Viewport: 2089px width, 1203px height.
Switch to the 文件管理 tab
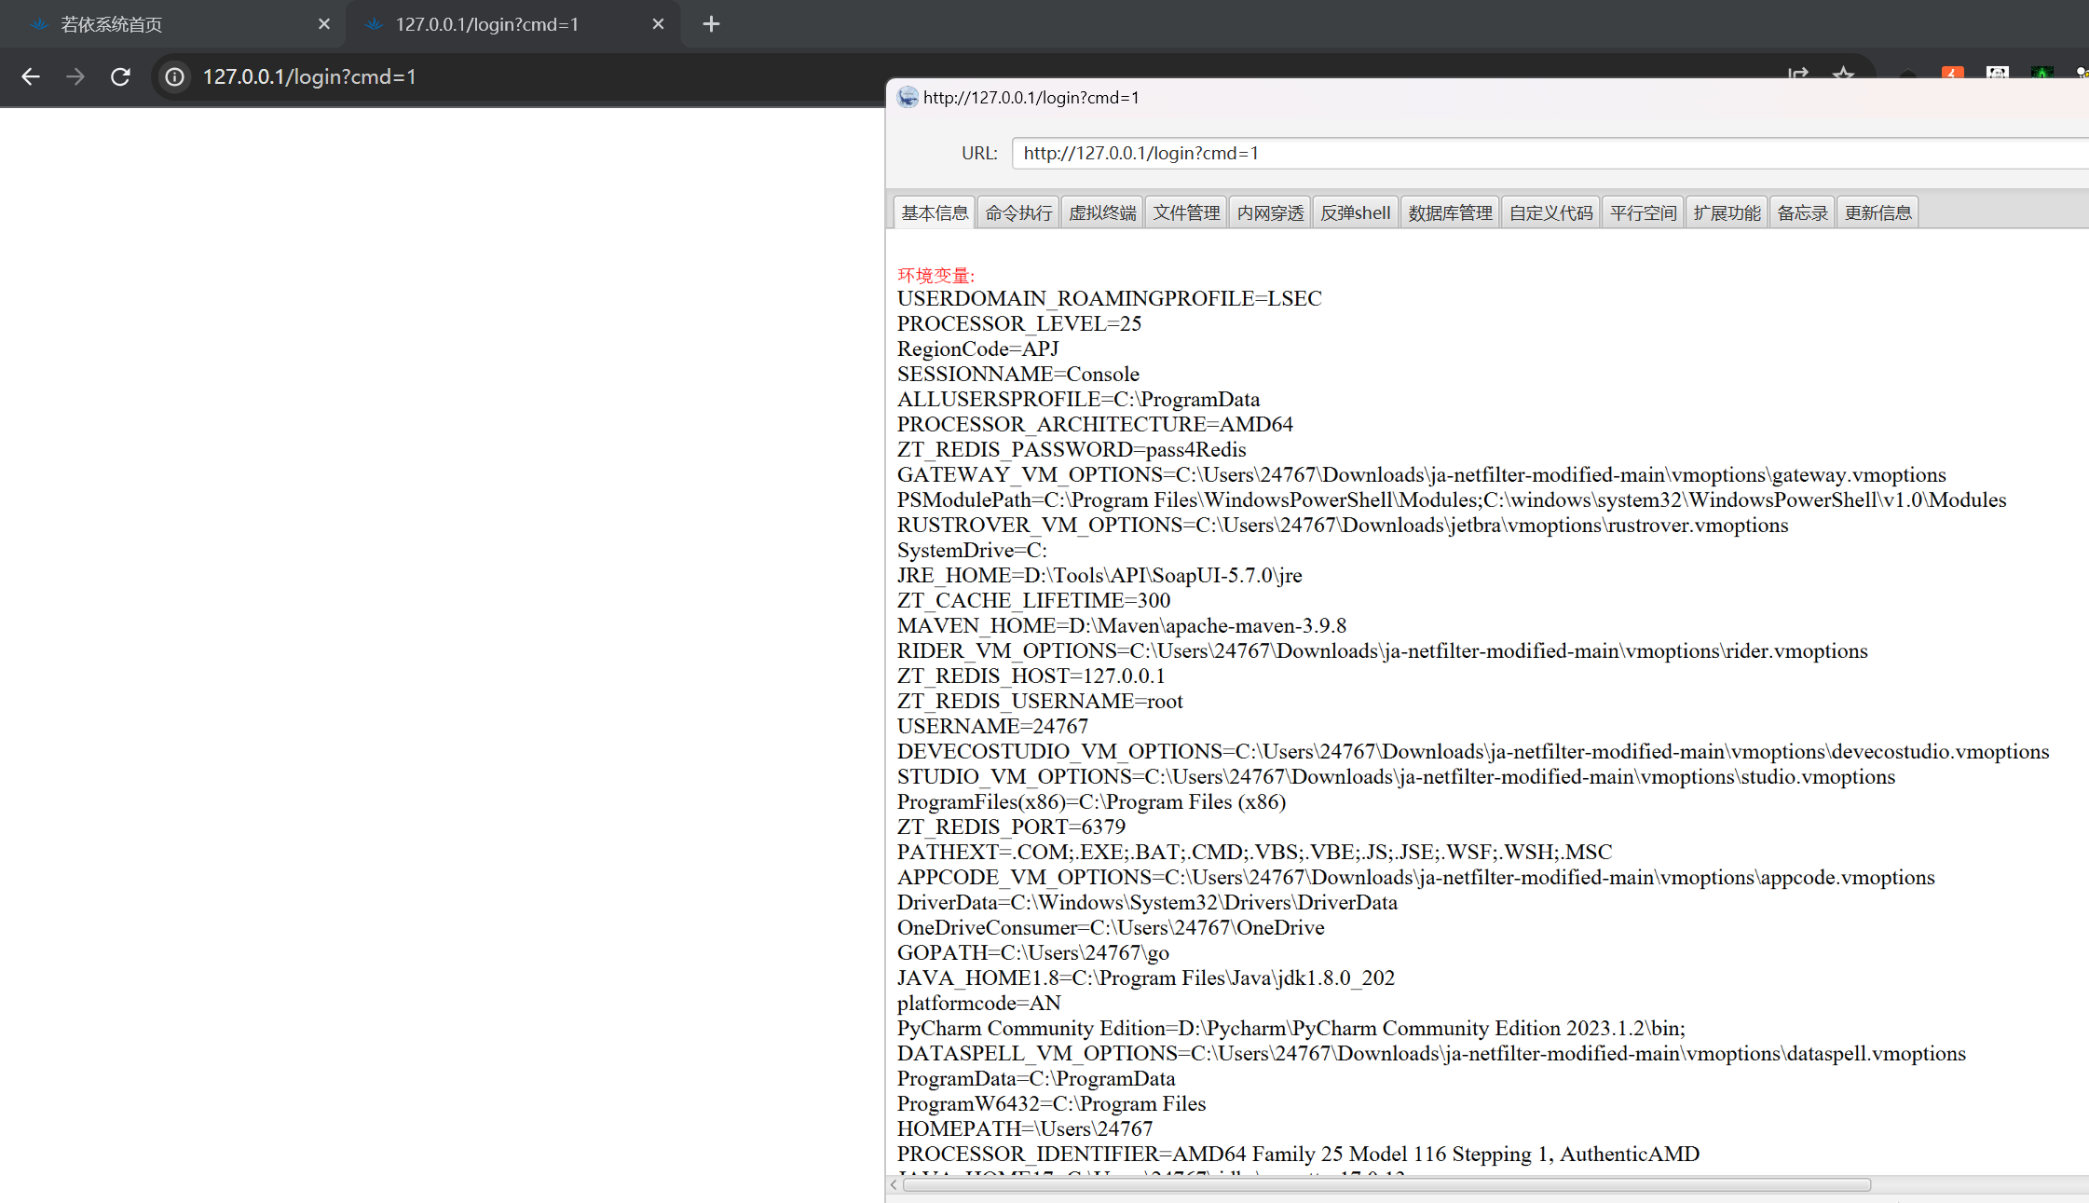pyautogui.click(x=1186, y=212)
